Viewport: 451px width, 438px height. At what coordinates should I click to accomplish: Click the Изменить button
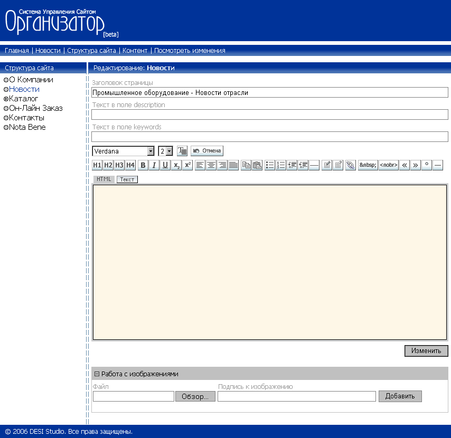426,350
